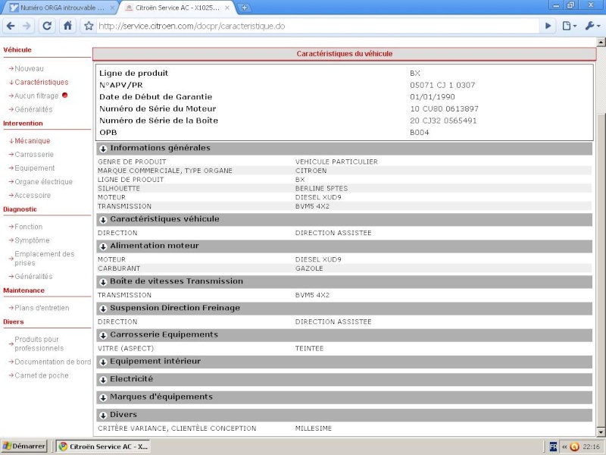Click the Véhicule sidebar heading
Viewport: 606px width, 455px height.
coord(17,50)
